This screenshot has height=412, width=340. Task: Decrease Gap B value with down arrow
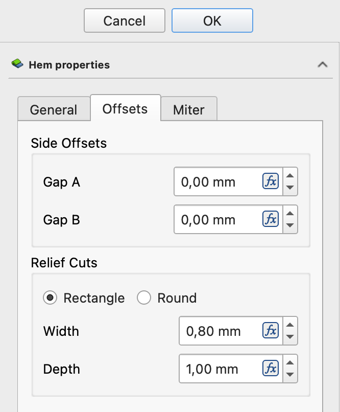coord(290,225)
